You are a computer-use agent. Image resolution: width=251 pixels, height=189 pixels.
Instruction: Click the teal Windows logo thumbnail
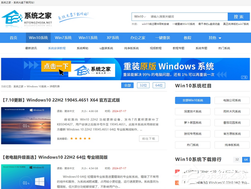tap(26, 177)
